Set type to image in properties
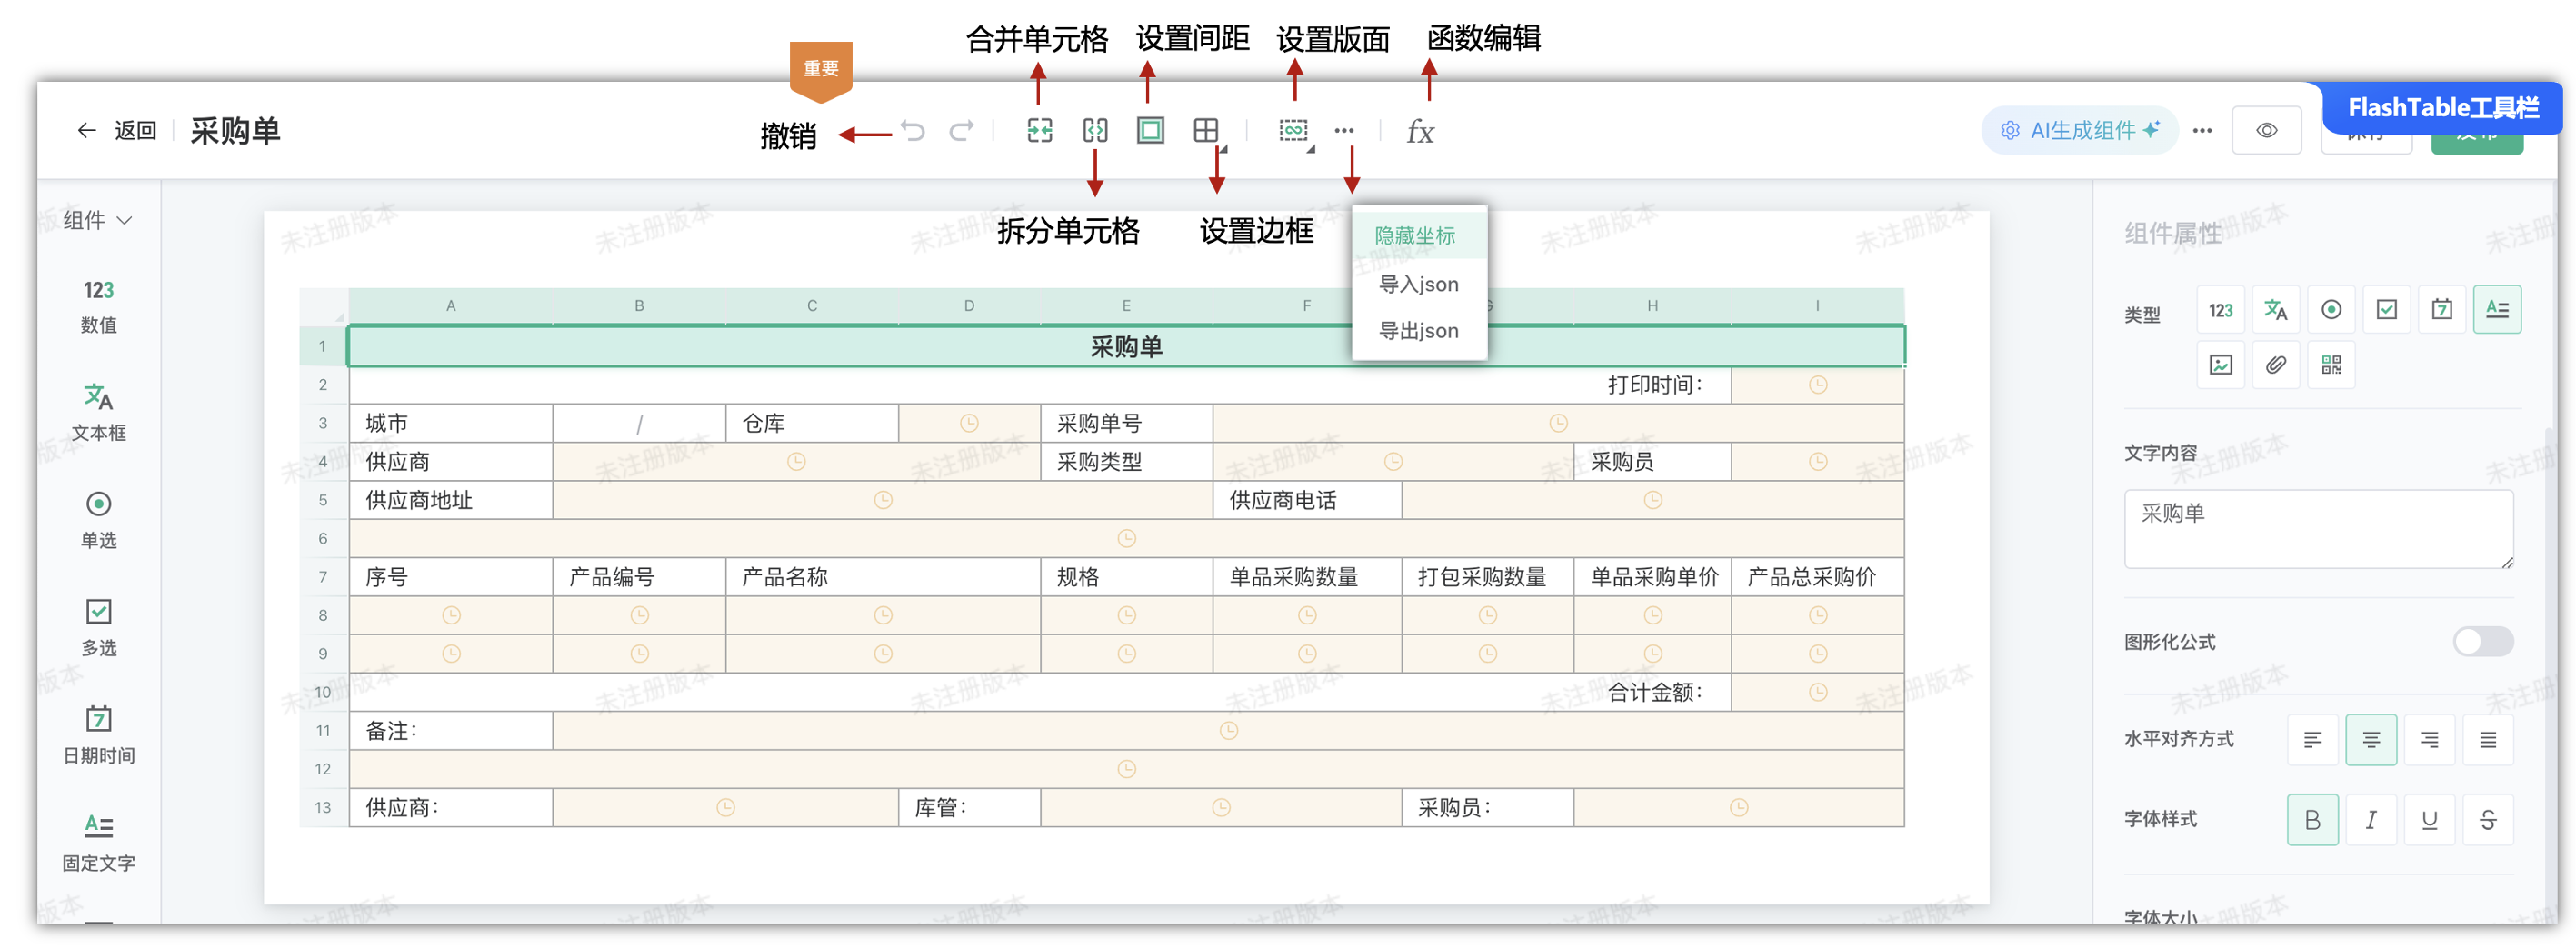Image resolution: width=2576 pixels, height=949 pixels. (x=2220, y=365)
